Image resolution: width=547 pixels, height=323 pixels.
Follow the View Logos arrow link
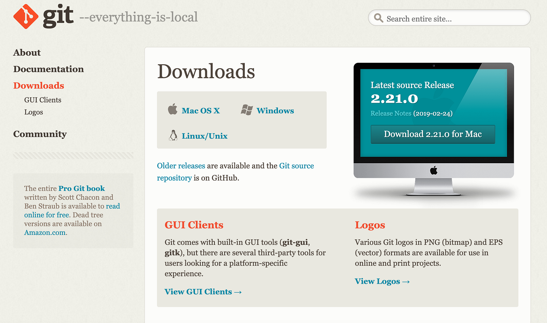click(x=382, y=281)
